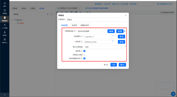Select the 组件库 tab

[x=42, y=8]
